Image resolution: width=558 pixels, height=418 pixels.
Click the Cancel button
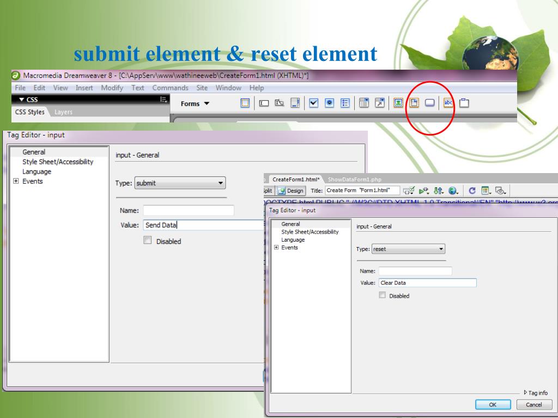click(533, 404)
